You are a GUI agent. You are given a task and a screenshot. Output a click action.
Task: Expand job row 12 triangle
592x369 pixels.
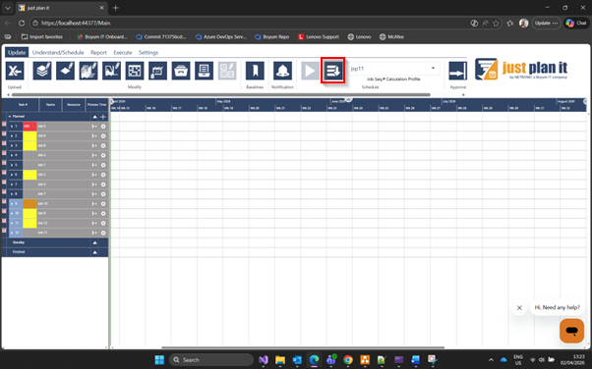pyautogui.click(x=12, y=233)
